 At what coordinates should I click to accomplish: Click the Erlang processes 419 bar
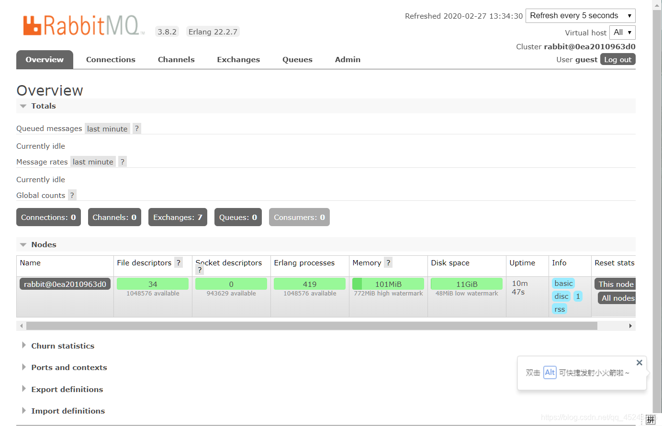coord(310,284)
